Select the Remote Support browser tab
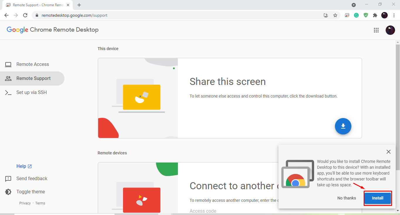This screenshot has width=400, height=215. point(38,5)
